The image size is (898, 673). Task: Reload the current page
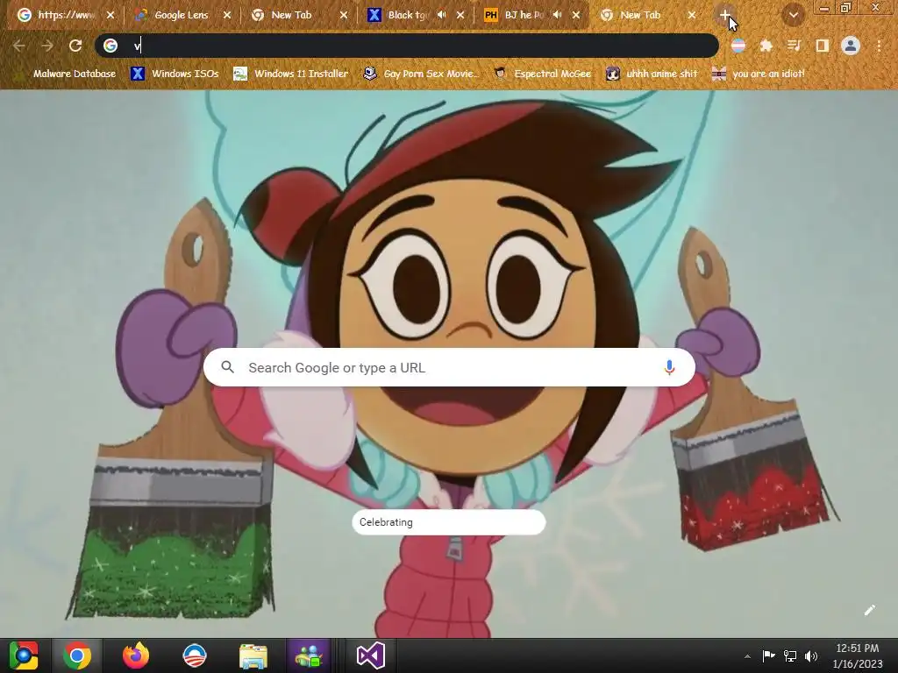coord(75,46)
